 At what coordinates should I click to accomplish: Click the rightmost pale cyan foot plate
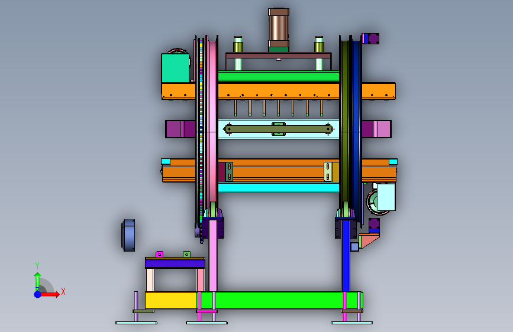point(351,323)
